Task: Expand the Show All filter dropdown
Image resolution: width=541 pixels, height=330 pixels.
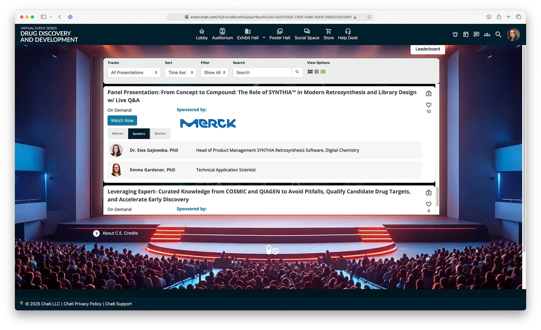Action: pyautogui.click(x=215, y=72)
